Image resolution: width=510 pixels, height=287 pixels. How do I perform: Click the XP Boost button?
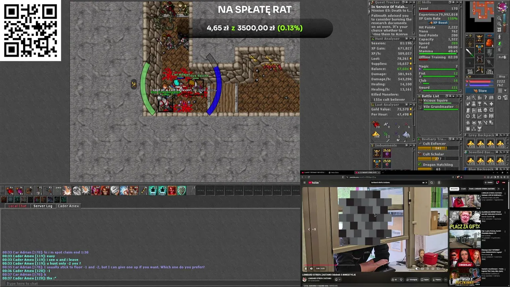coord(438,23)
